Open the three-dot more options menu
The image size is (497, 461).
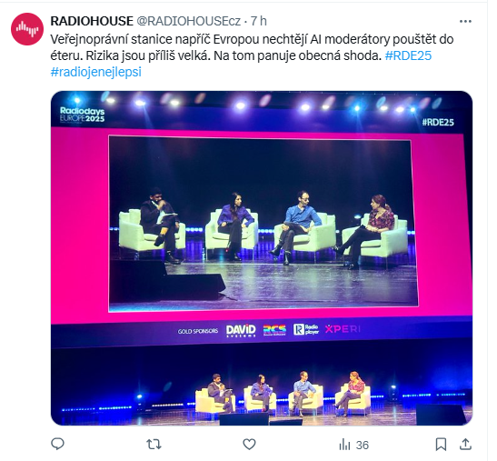click(465, 21)
